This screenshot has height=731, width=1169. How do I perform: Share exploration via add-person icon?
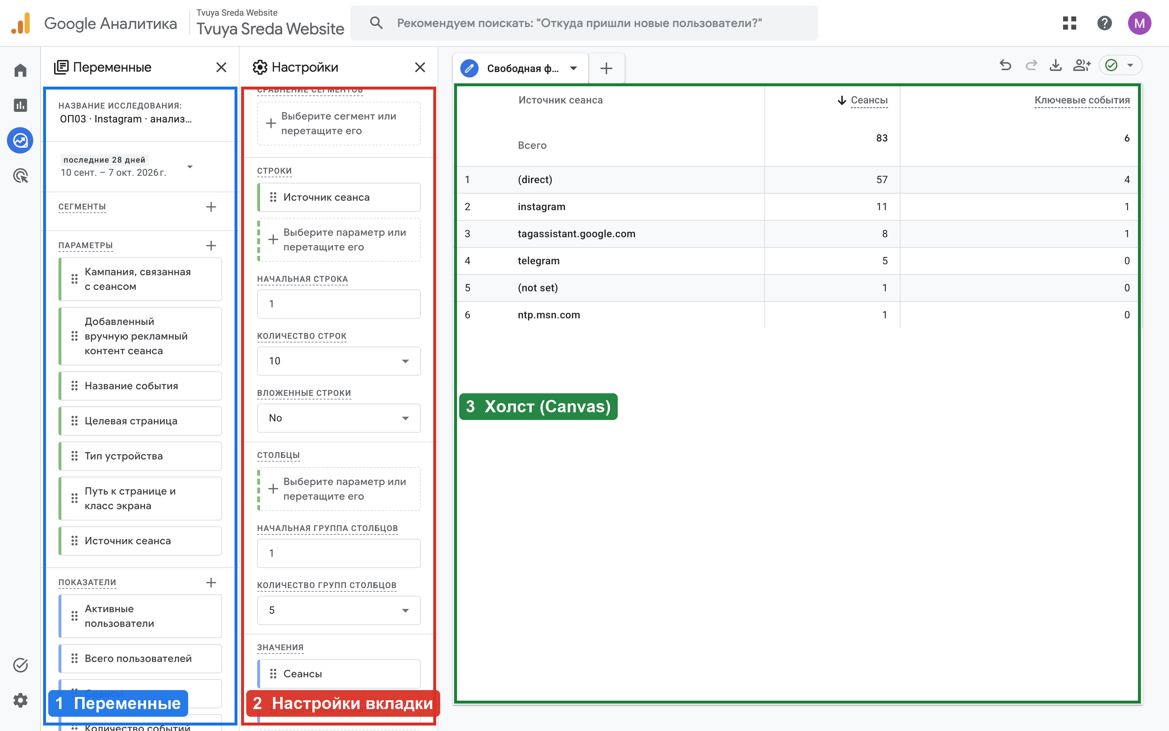(1082, 65)
